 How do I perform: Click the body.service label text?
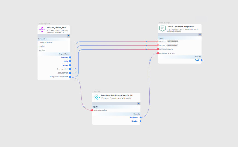(63, 73)
